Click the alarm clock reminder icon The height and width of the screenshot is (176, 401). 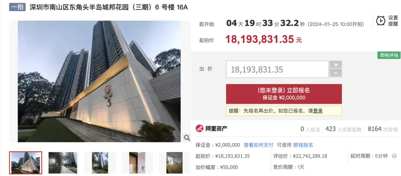pyautogui.click(x=381, y=21)
